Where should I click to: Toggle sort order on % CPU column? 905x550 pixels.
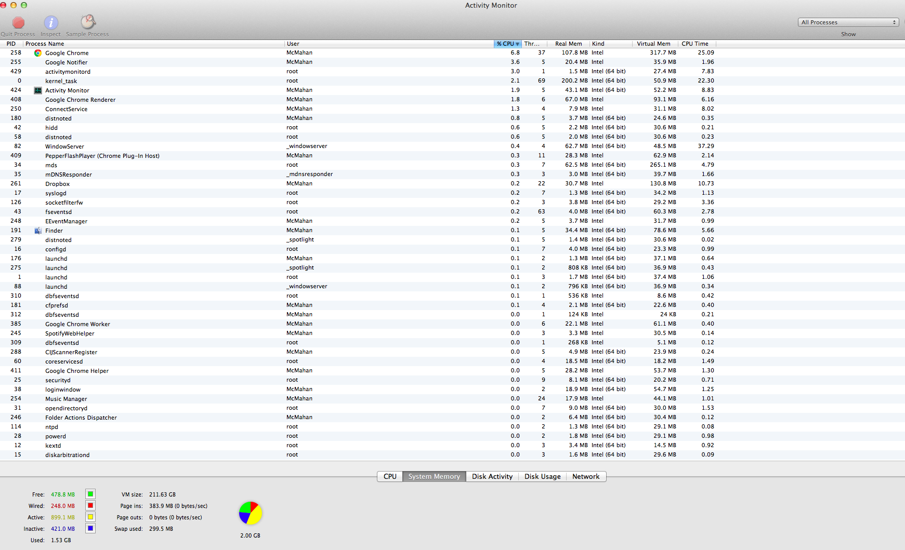pos(507,44)
